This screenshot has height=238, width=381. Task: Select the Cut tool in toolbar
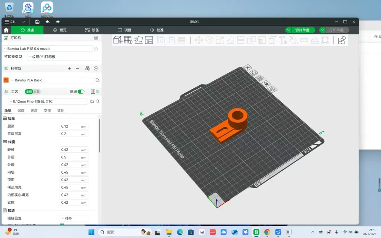240,40
